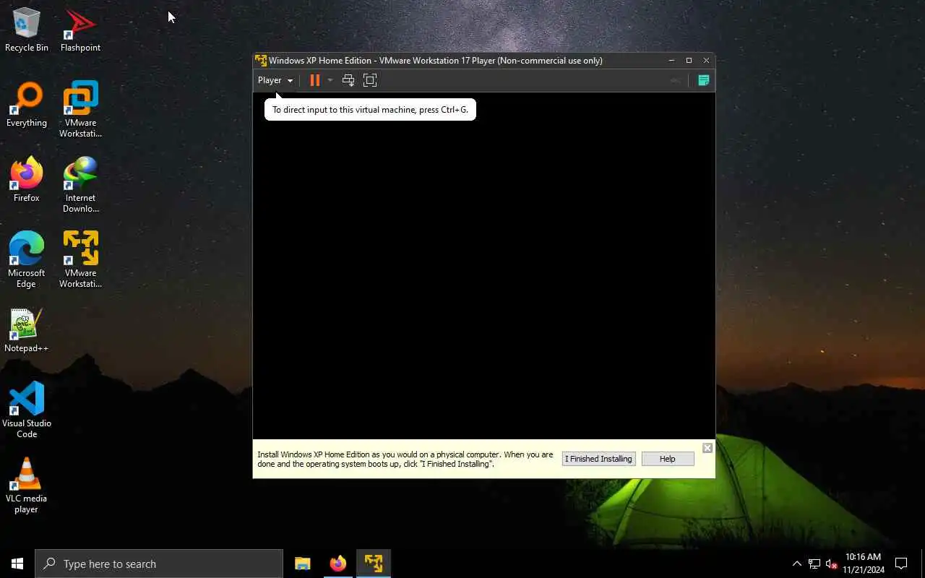This screenshot has height=578, width=925.
Task: Click the Show desktop sliver at the taskbar's right end
Action: (x=923, y=564)
